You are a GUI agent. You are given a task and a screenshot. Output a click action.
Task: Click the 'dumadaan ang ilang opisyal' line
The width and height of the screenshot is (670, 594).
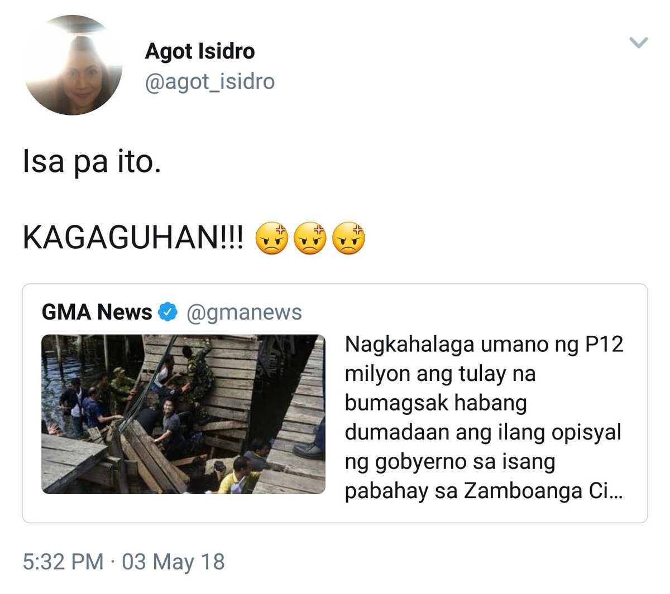(x=483, y=432)
